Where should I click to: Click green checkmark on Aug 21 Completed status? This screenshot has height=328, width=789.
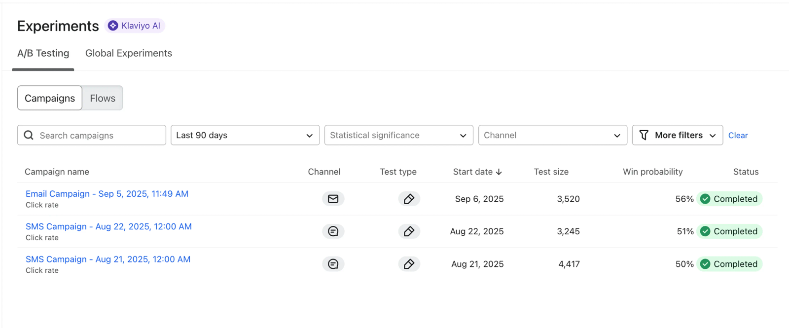coord(705,264)
